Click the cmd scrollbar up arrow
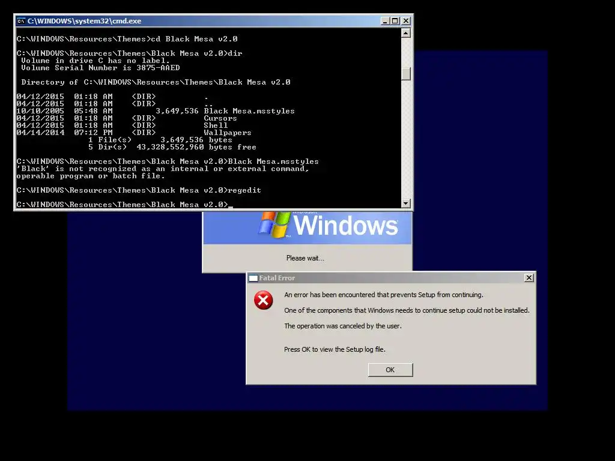This screenshot has height=461, width=615. click(406, 33)
